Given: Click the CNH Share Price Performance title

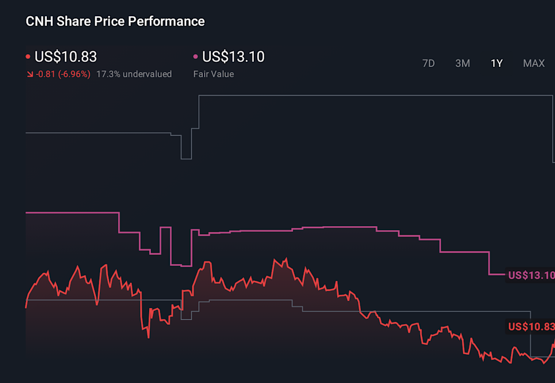Looking at the screenshot, I should [x=115, y=21].
